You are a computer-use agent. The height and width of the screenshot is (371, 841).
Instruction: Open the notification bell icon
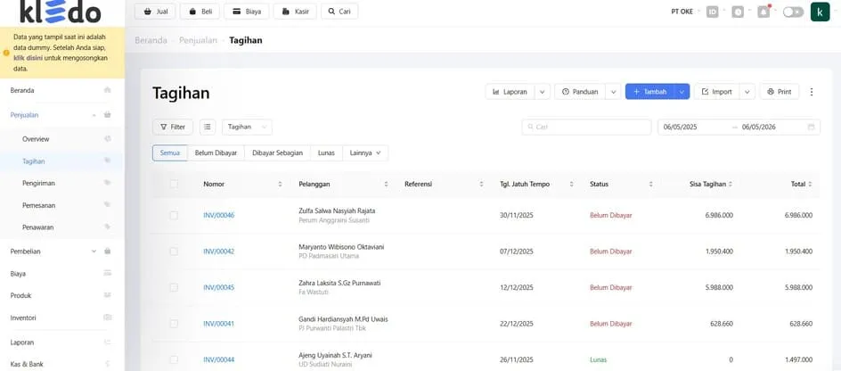[x=763, y=12]
